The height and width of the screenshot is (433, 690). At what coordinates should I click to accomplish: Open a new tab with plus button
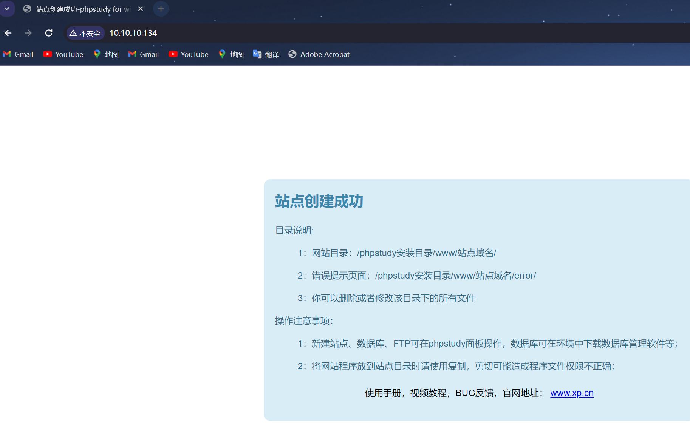click(x=161, y=9)
